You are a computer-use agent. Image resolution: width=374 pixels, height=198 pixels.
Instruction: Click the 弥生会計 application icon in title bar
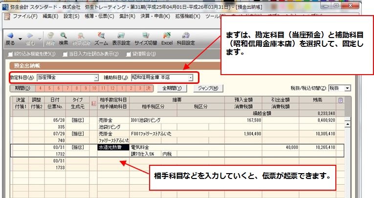5,7
